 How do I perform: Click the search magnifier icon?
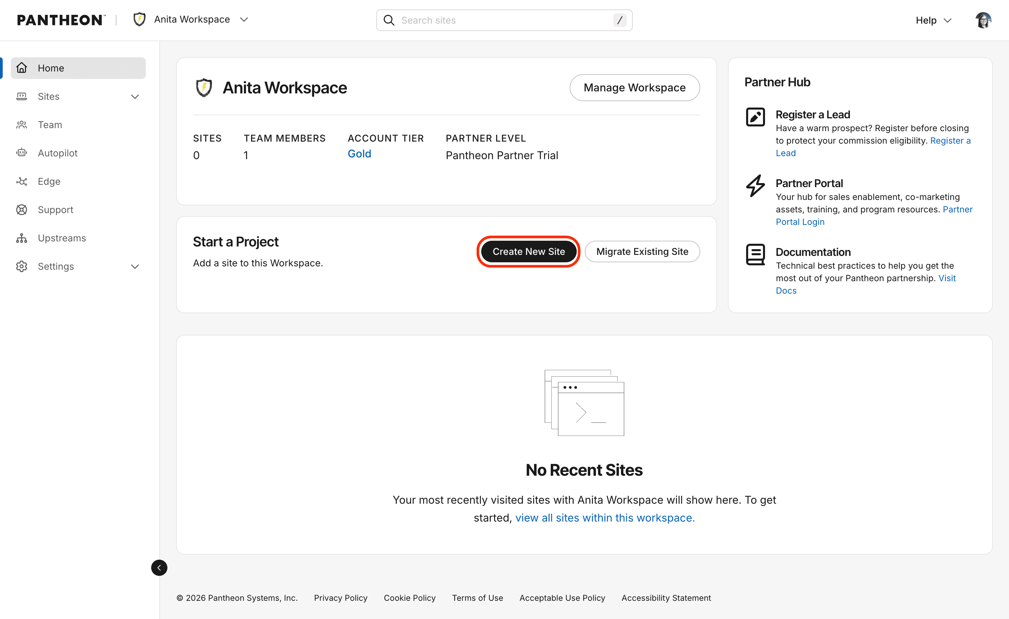(389, 20)
